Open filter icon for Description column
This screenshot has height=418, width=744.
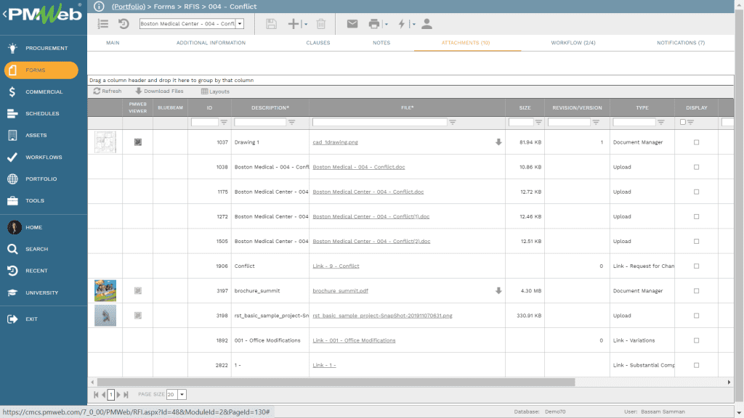(x=292, y=122)
